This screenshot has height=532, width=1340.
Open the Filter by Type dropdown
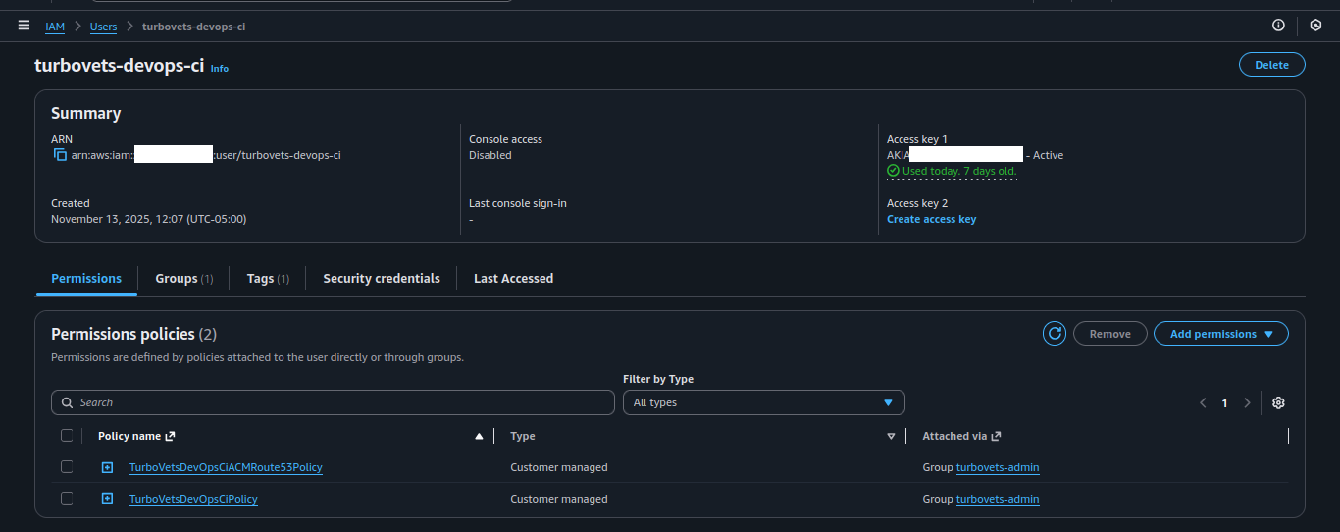[x=764, y=402]
